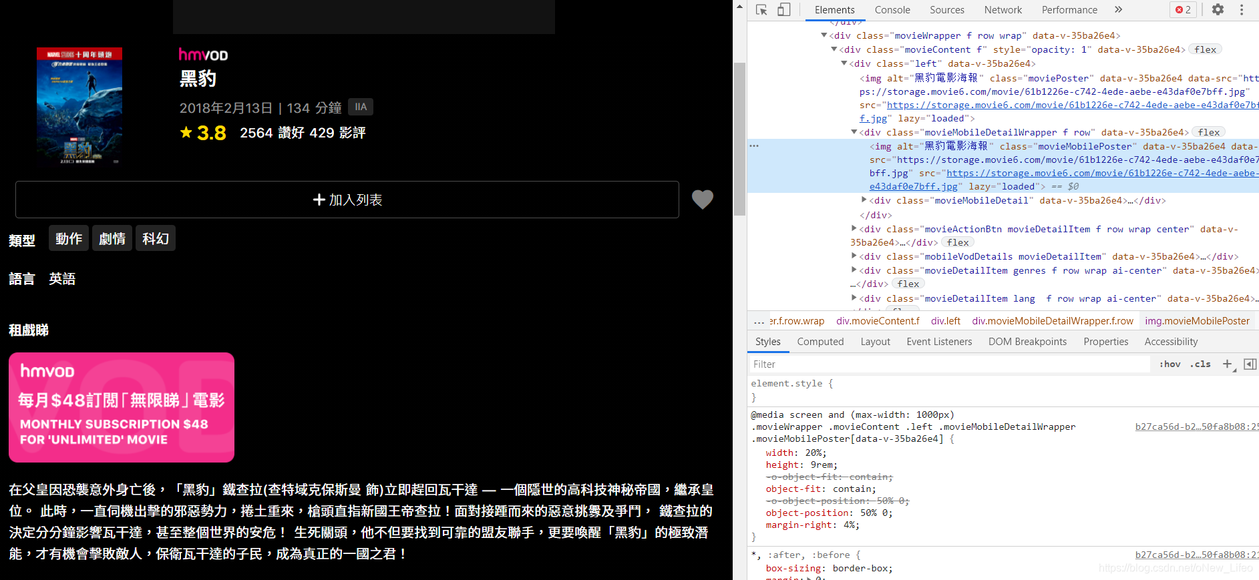The width and height of the screenshot is (1259, 580).
Task: Edit the margin-right: 4% property
Action: pos(813,525)
